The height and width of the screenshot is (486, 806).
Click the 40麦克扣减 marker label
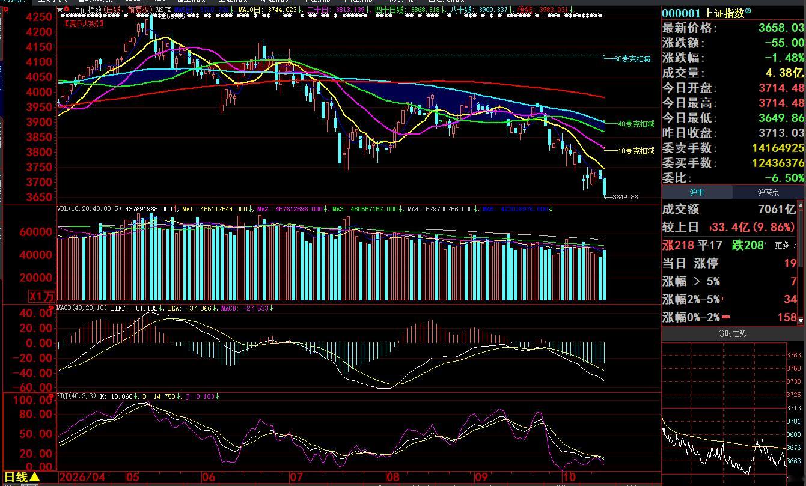pos(636,124)
